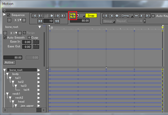168x115 pixels.
Task: Click the add keyframe plus icon
Action: click(117, 16)
